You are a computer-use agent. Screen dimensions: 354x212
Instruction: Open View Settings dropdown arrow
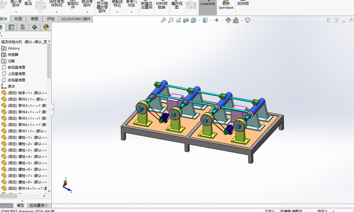253,20
